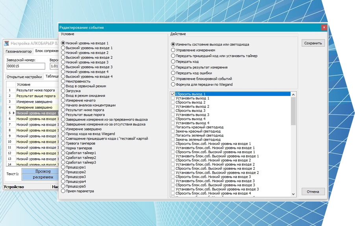355x226 pixels.
Task: Select condition 'Процедура3'
Action: [73, 177]
